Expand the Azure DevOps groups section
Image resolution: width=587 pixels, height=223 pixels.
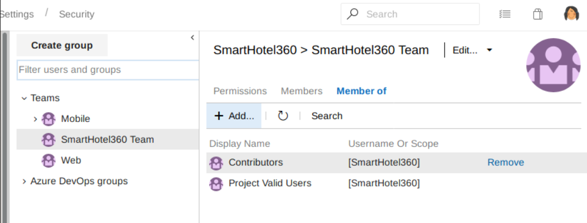24,181
